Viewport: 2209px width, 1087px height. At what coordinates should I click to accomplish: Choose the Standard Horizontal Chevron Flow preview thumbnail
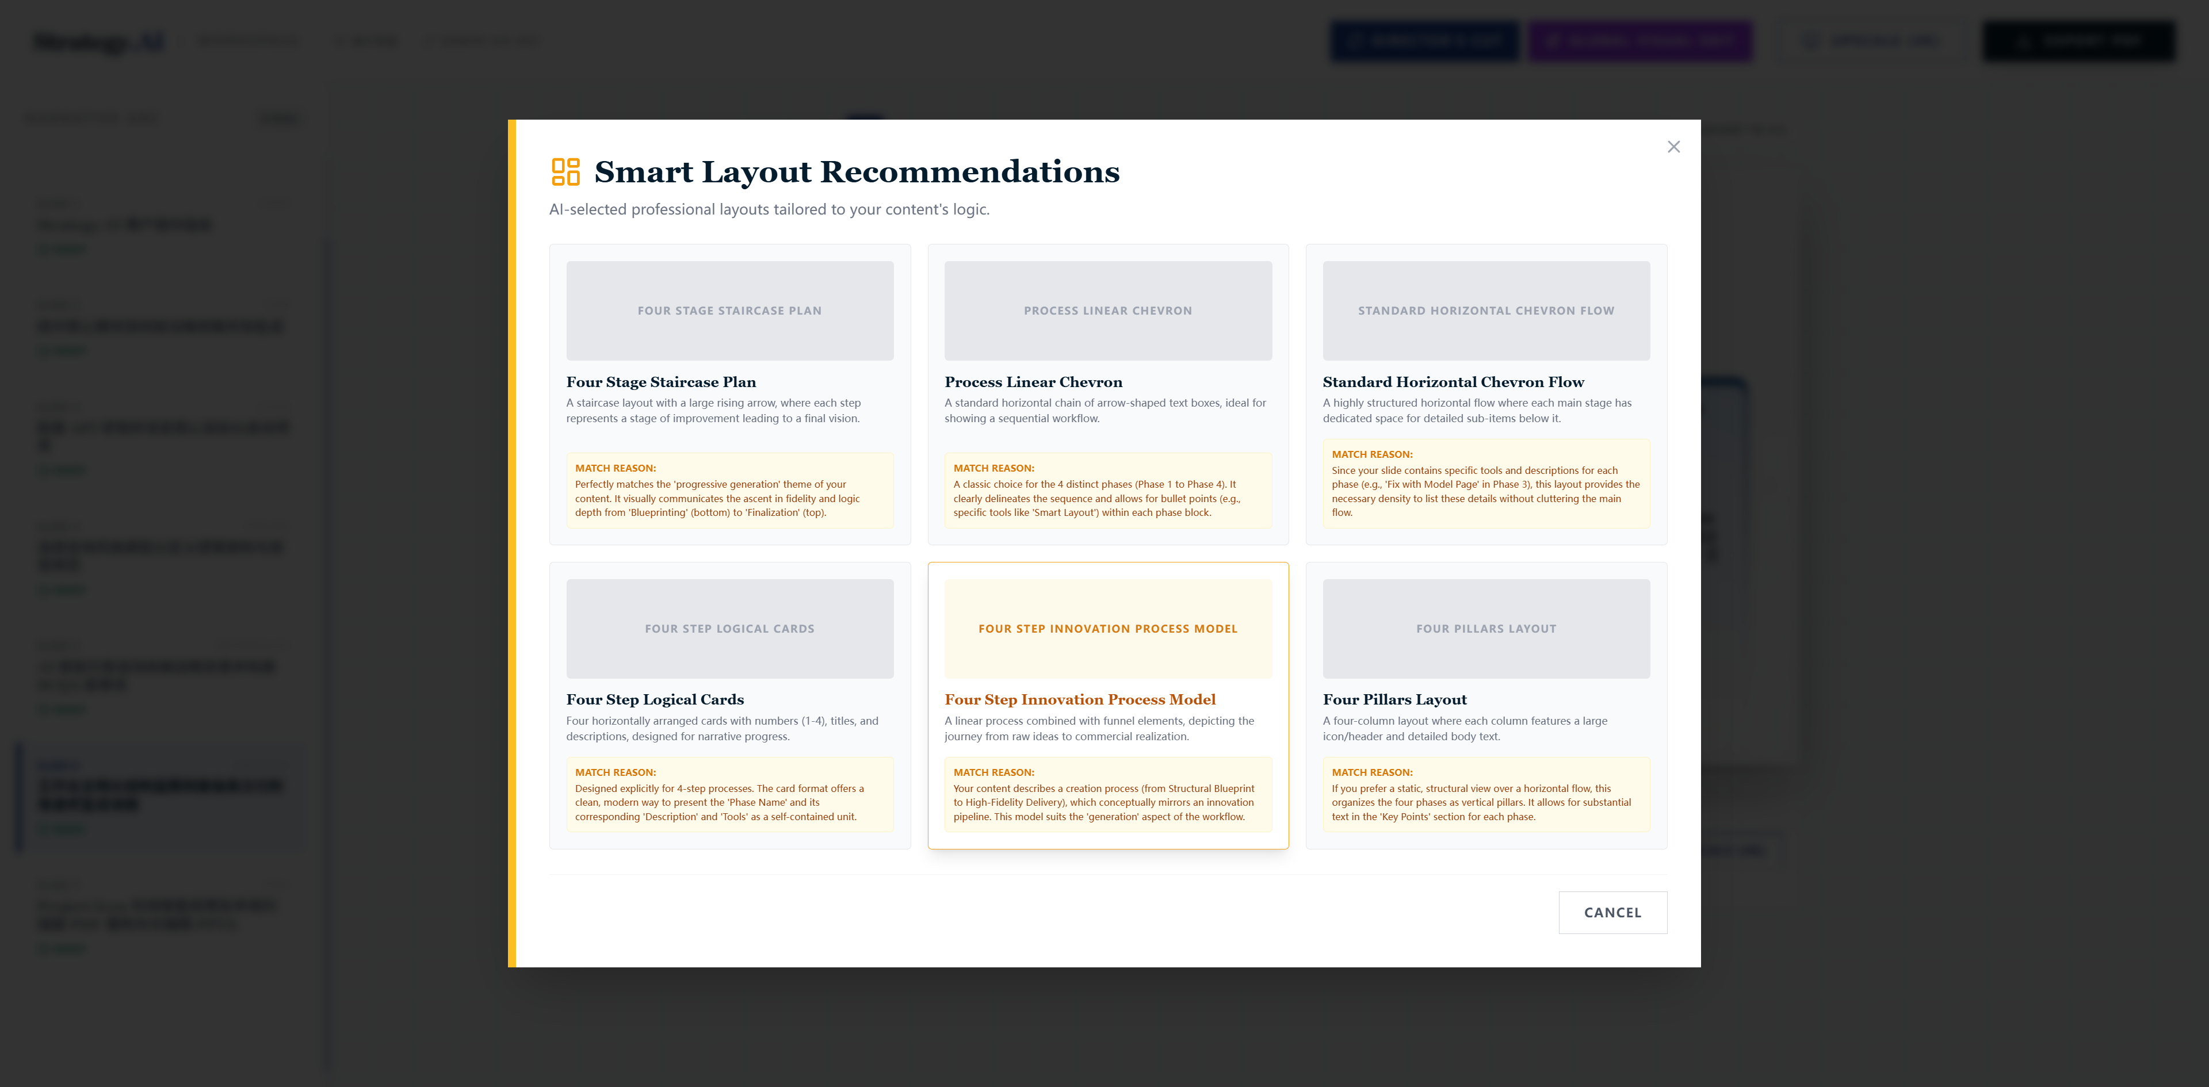pyautogui.click(x=1485, y=311)
